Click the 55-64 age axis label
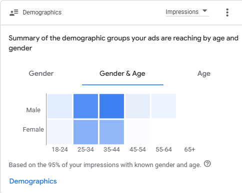 click(x=163, y=150)
